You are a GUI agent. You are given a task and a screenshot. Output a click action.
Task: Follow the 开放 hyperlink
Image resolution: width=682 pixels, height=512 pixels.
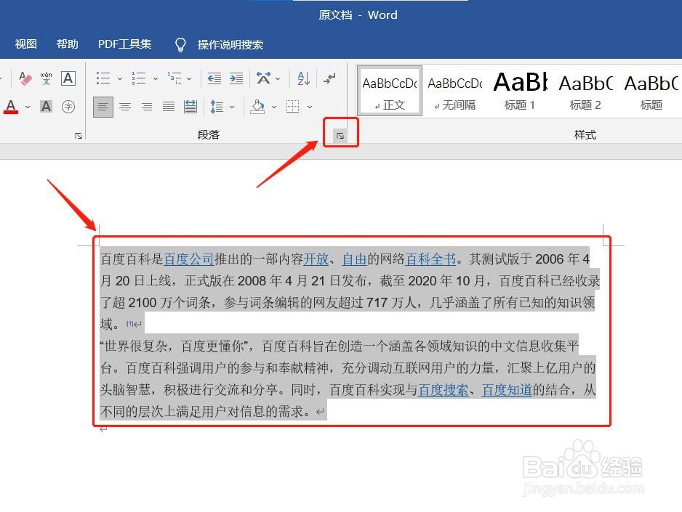[x=316, y=259]
